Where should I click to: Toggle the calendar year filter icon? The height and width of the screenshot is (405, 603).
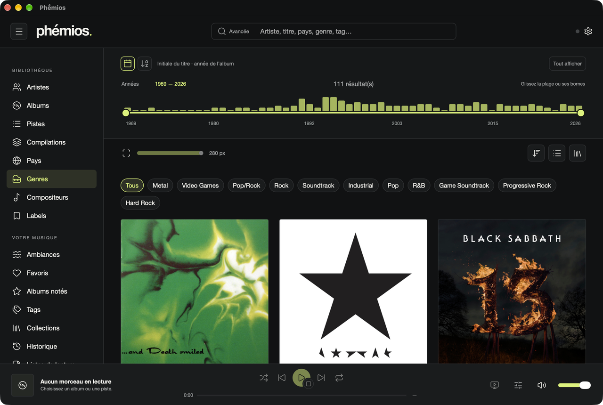(128, 64)
